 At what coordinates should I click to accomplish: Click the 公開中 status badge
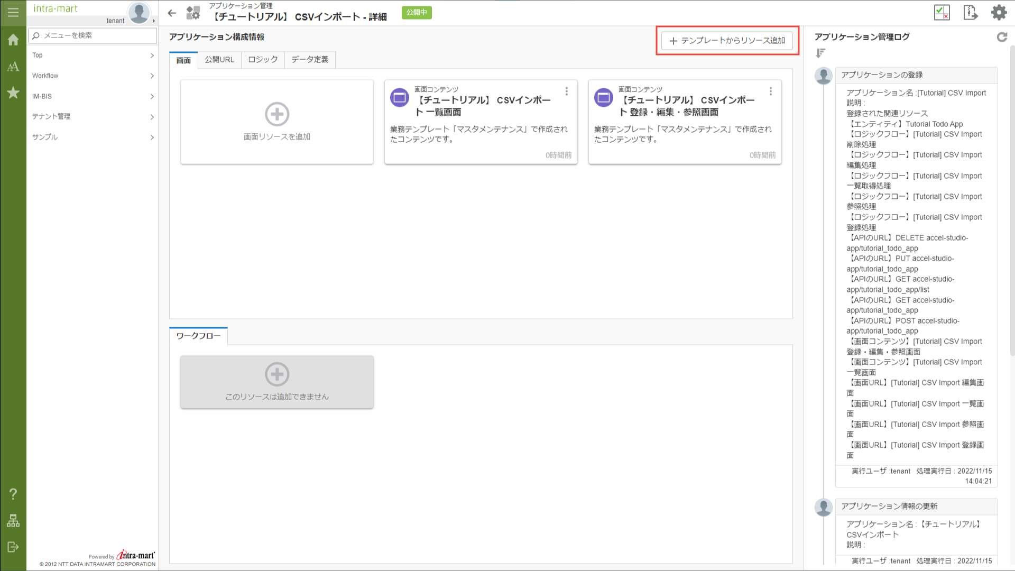417,12
